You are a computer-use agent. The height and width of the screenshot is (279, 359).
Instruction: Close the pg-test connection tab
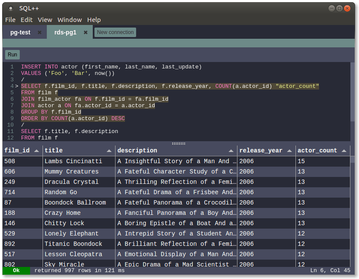click(40, 32)
